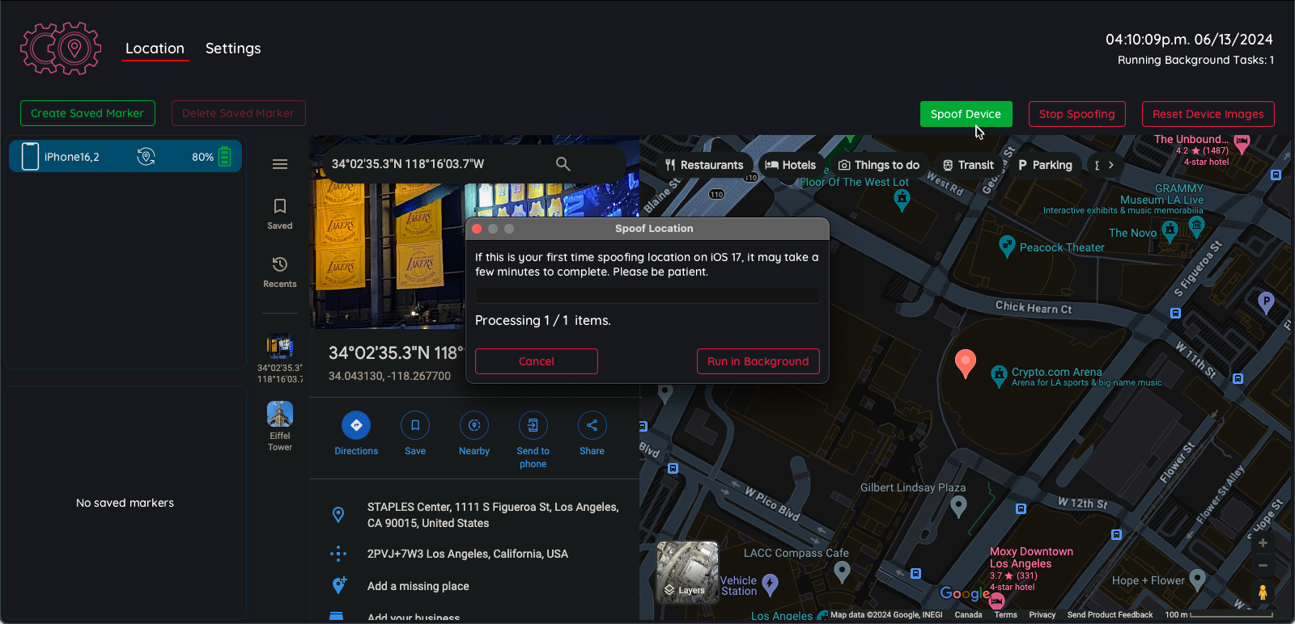
Task: Click the purple parking marker on map
Action: click(1266, 303)
